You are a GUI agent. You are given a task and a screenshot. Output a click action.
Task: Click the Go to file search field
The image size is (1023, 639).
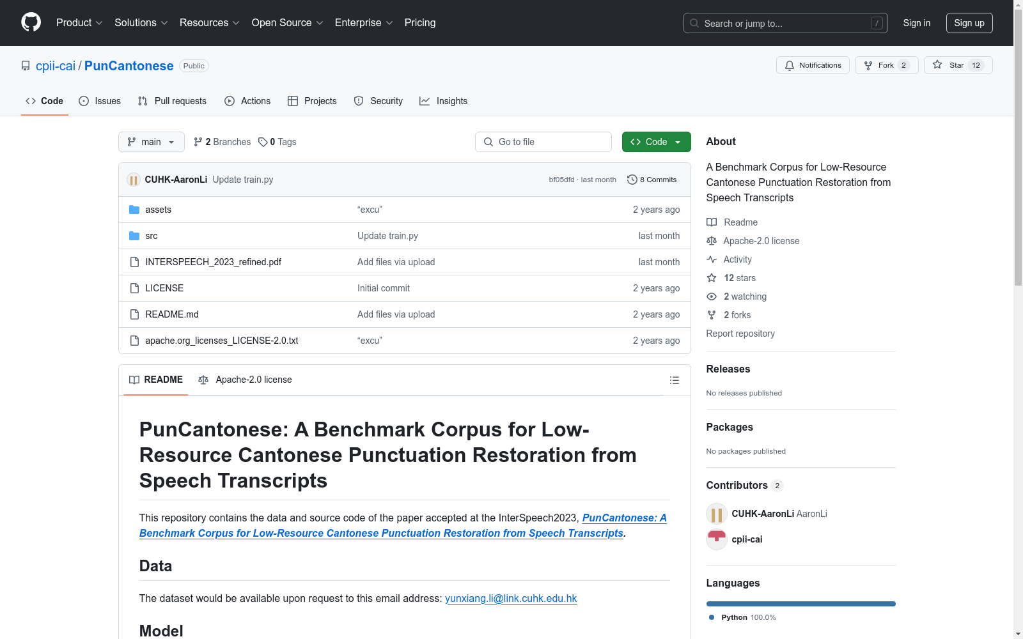coord(543,142)
